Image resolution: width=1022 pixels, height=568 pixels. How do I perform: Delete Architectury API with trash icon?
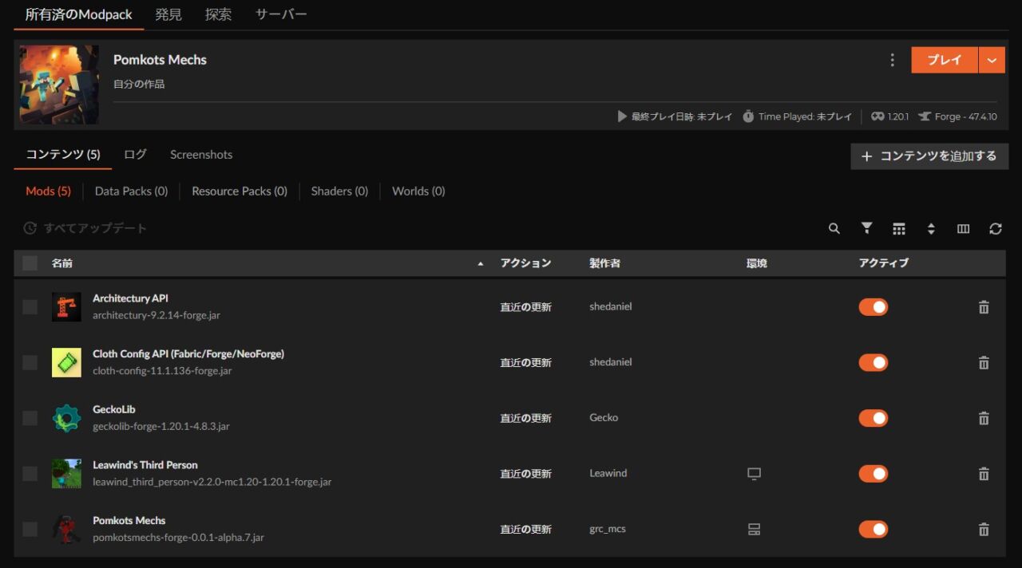(984, 307)
